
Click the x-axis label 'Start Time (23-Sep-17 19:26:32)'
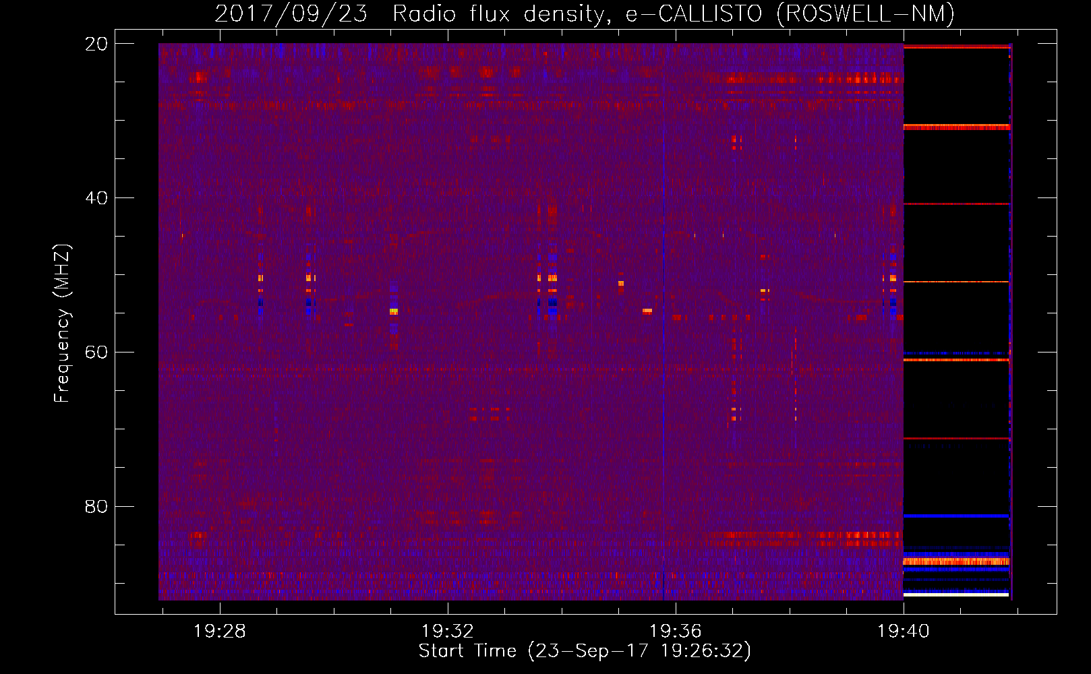pyautogui.click(x=585, y=651)
